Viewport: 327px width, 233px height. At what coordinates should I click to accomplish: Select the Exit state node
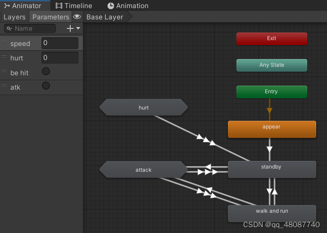point(272,39)
